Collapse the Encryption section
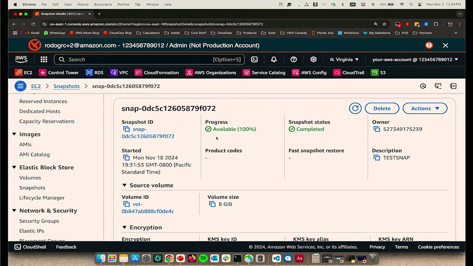The height and width of the screenshot is (266, 473). coord(125,227)
